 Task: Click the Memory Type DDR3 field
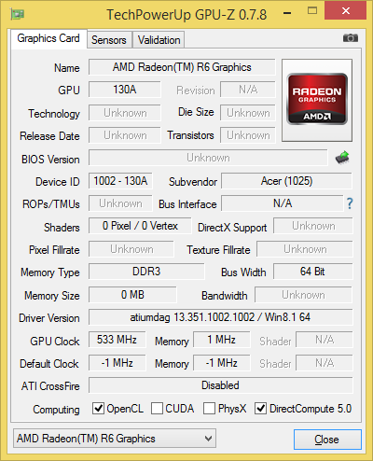point(146,272)
